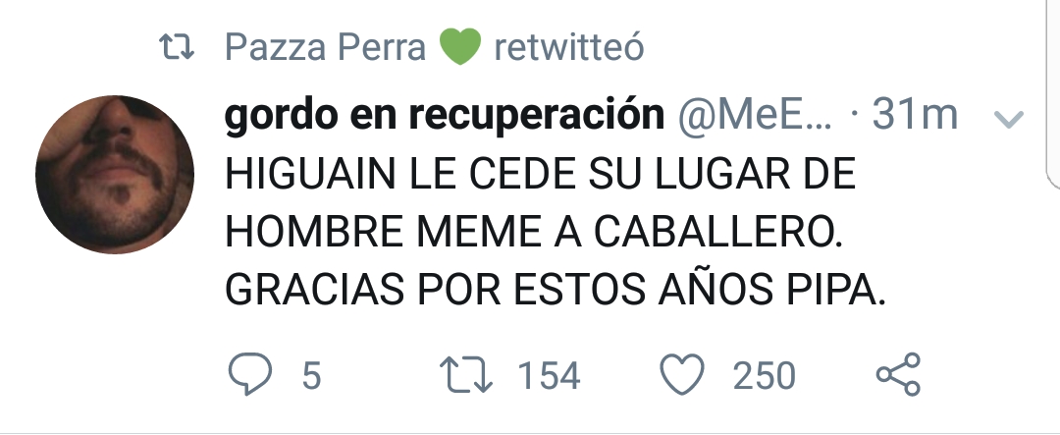Click the small retweet indicator before Pazza Perra

click(177, 47)
